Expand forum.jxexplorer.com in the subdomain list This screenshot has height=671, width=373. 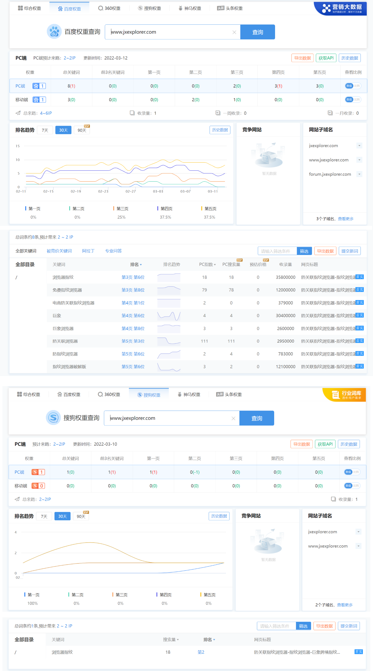coord(359,174)
